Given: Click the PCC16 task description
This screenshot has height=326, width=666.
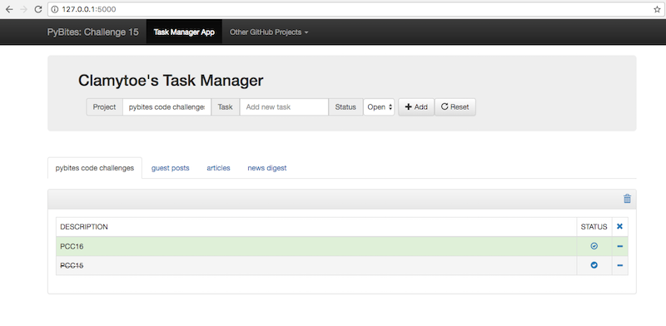Looking at the screenshot, I should click(x=72, y=246).
